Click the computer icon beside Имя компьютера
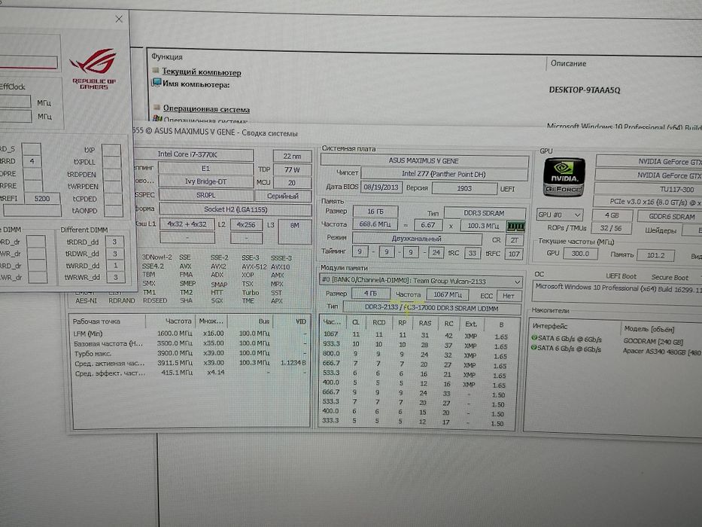 [157, 83]
